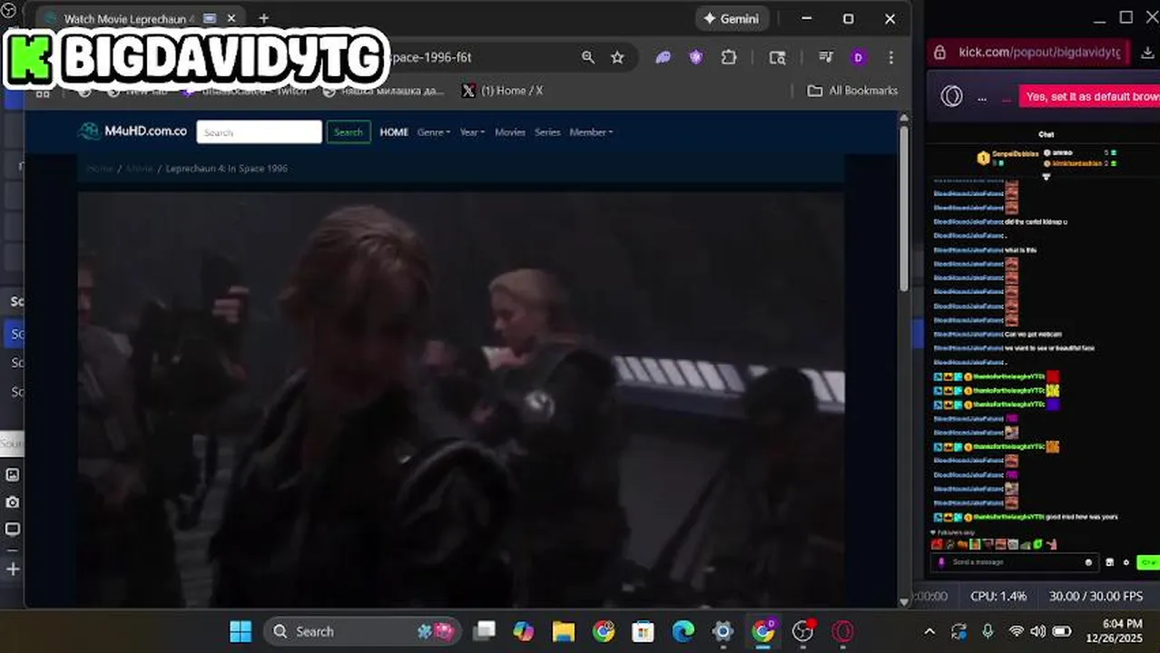Open the media controls icon in Chrome toolbar
1160x653 pixels.
826,57
